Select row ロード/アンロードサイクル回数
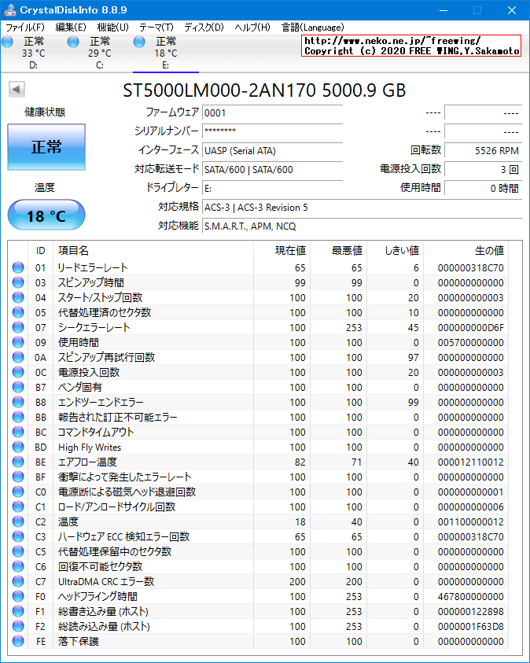 coord(258,506)
